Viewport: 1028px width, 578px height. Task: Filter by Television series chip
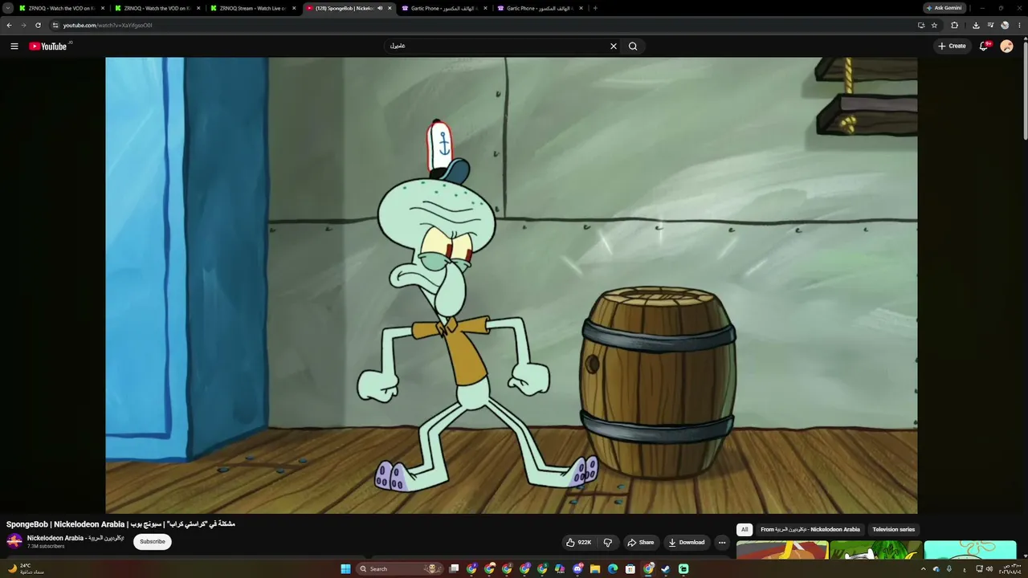pyautogui.click(x=894, y=530)
